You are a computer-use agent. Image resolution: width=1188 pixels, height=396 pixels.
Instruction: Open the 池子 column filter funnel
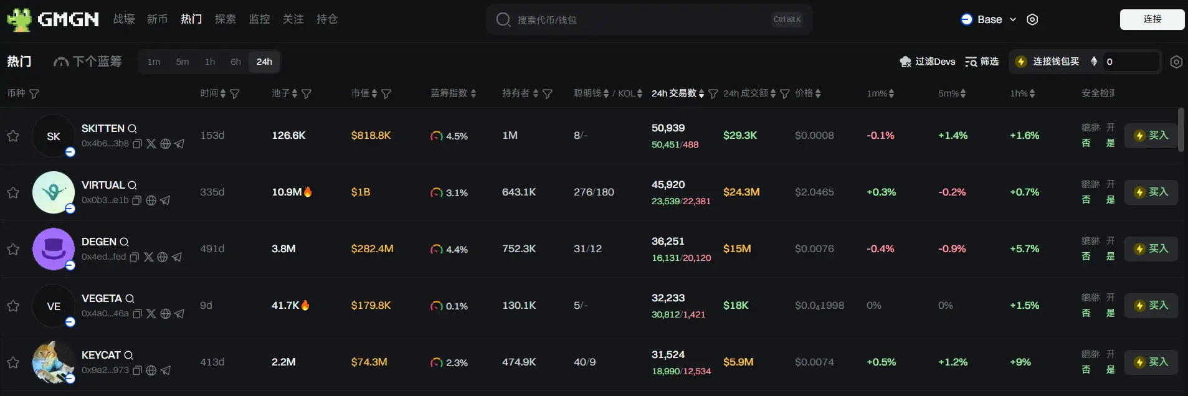[307, 94]
